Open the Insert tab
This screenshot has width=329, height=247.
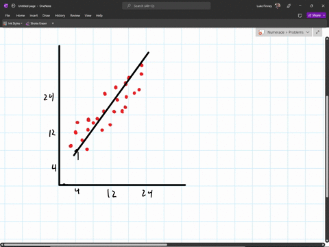coord(34,16)
